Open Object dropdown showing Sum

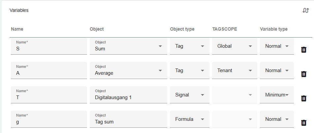(128, 46)
